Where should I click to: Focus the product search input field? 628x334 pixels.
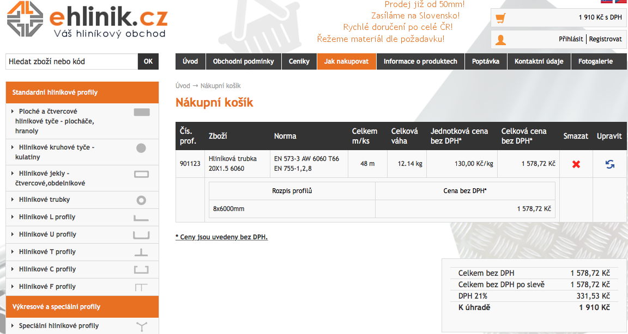[x=71, y=61]
